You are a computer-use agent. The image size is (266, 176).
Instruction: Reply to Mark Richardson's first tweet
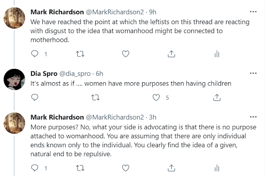(x=35, y=54)
